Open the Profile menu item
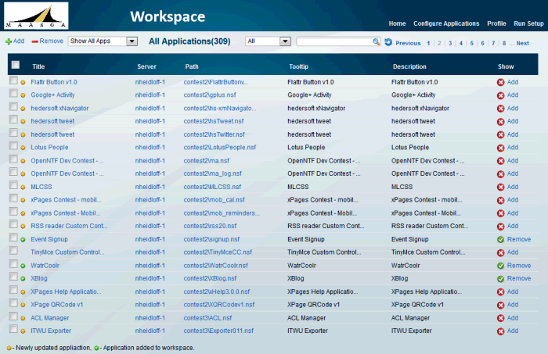The height and width of the screenshot is (354, 548). point(496,23)
